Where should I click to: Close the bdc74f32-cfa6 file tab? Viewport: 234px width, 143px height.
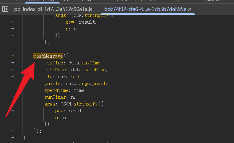(x=190, y=9)
